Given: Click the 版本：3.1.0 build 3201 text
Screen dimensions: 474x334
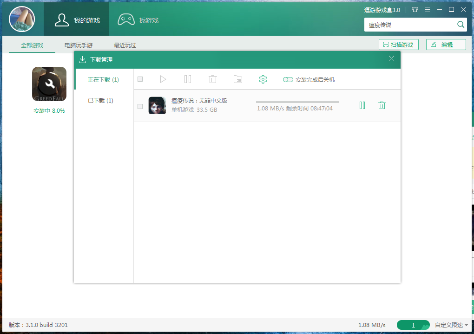Looking at the screenshot, I should (x=38, y=325).
